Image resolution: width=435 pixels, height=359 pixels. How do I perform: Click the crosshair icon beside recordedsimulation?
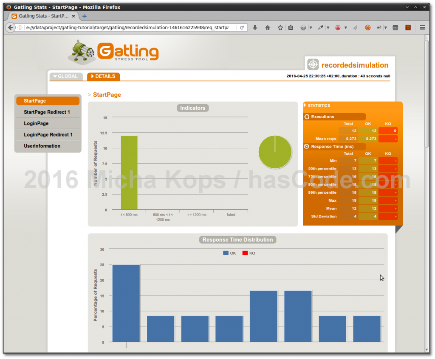pyautogui.click(x=313, y=64)
